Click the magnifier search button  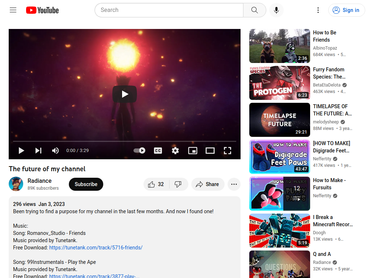point(255,10)
